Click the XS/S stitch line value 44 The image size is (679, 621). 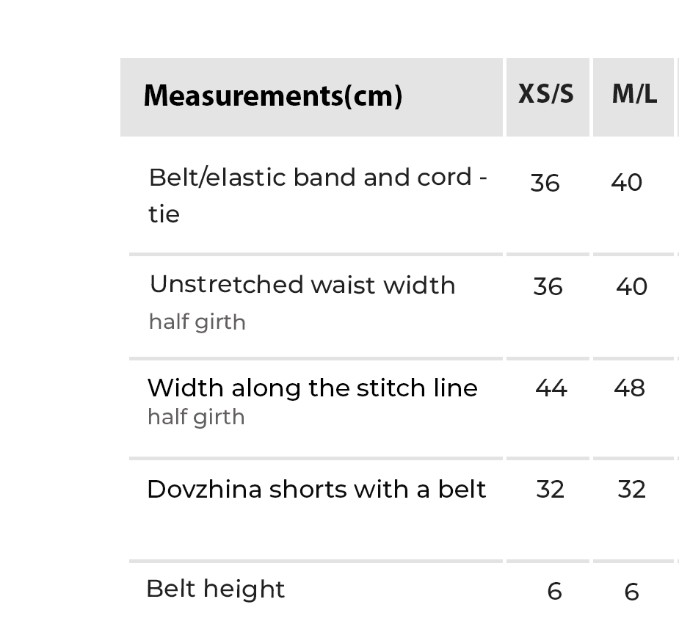(x=551, y=388)
